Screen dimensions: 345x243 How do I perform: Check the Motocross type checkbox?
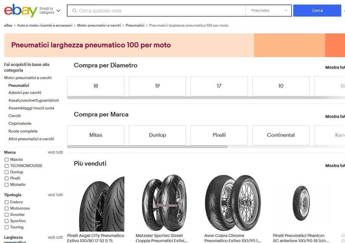coord(6,208)
